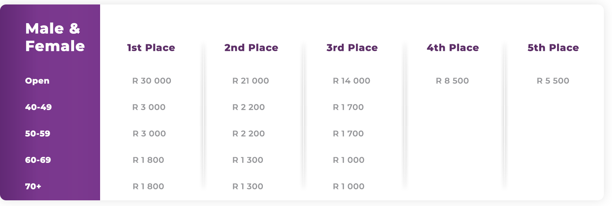612x206 pixels.
Task: Select the 3rd Place column header
Action: [352, 48]
